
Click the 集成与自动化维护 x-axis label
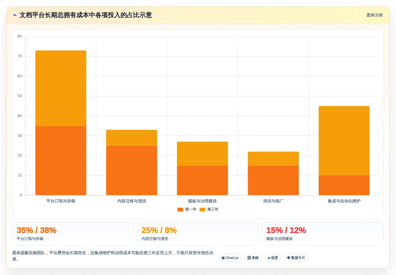344,201
